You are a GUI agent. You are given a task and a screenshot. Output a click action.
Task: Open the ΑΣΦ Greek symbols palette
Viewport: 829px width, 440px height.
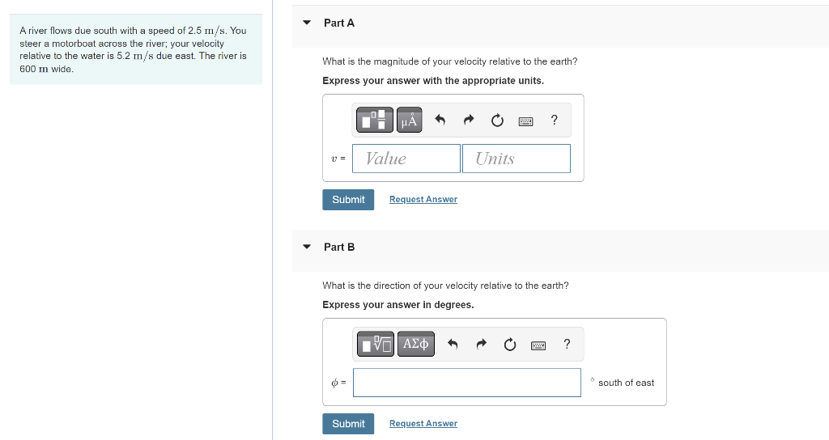pos(415,344)
